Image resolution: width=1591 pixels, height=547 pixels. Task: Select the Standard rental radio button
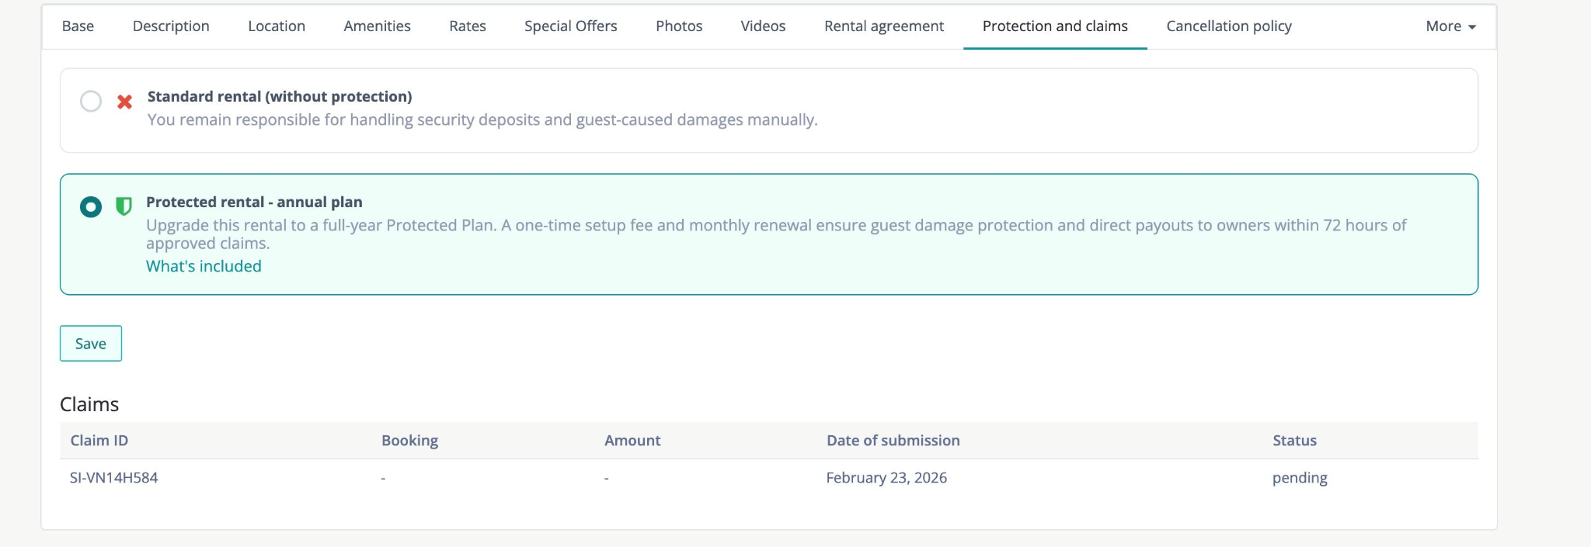91,102
